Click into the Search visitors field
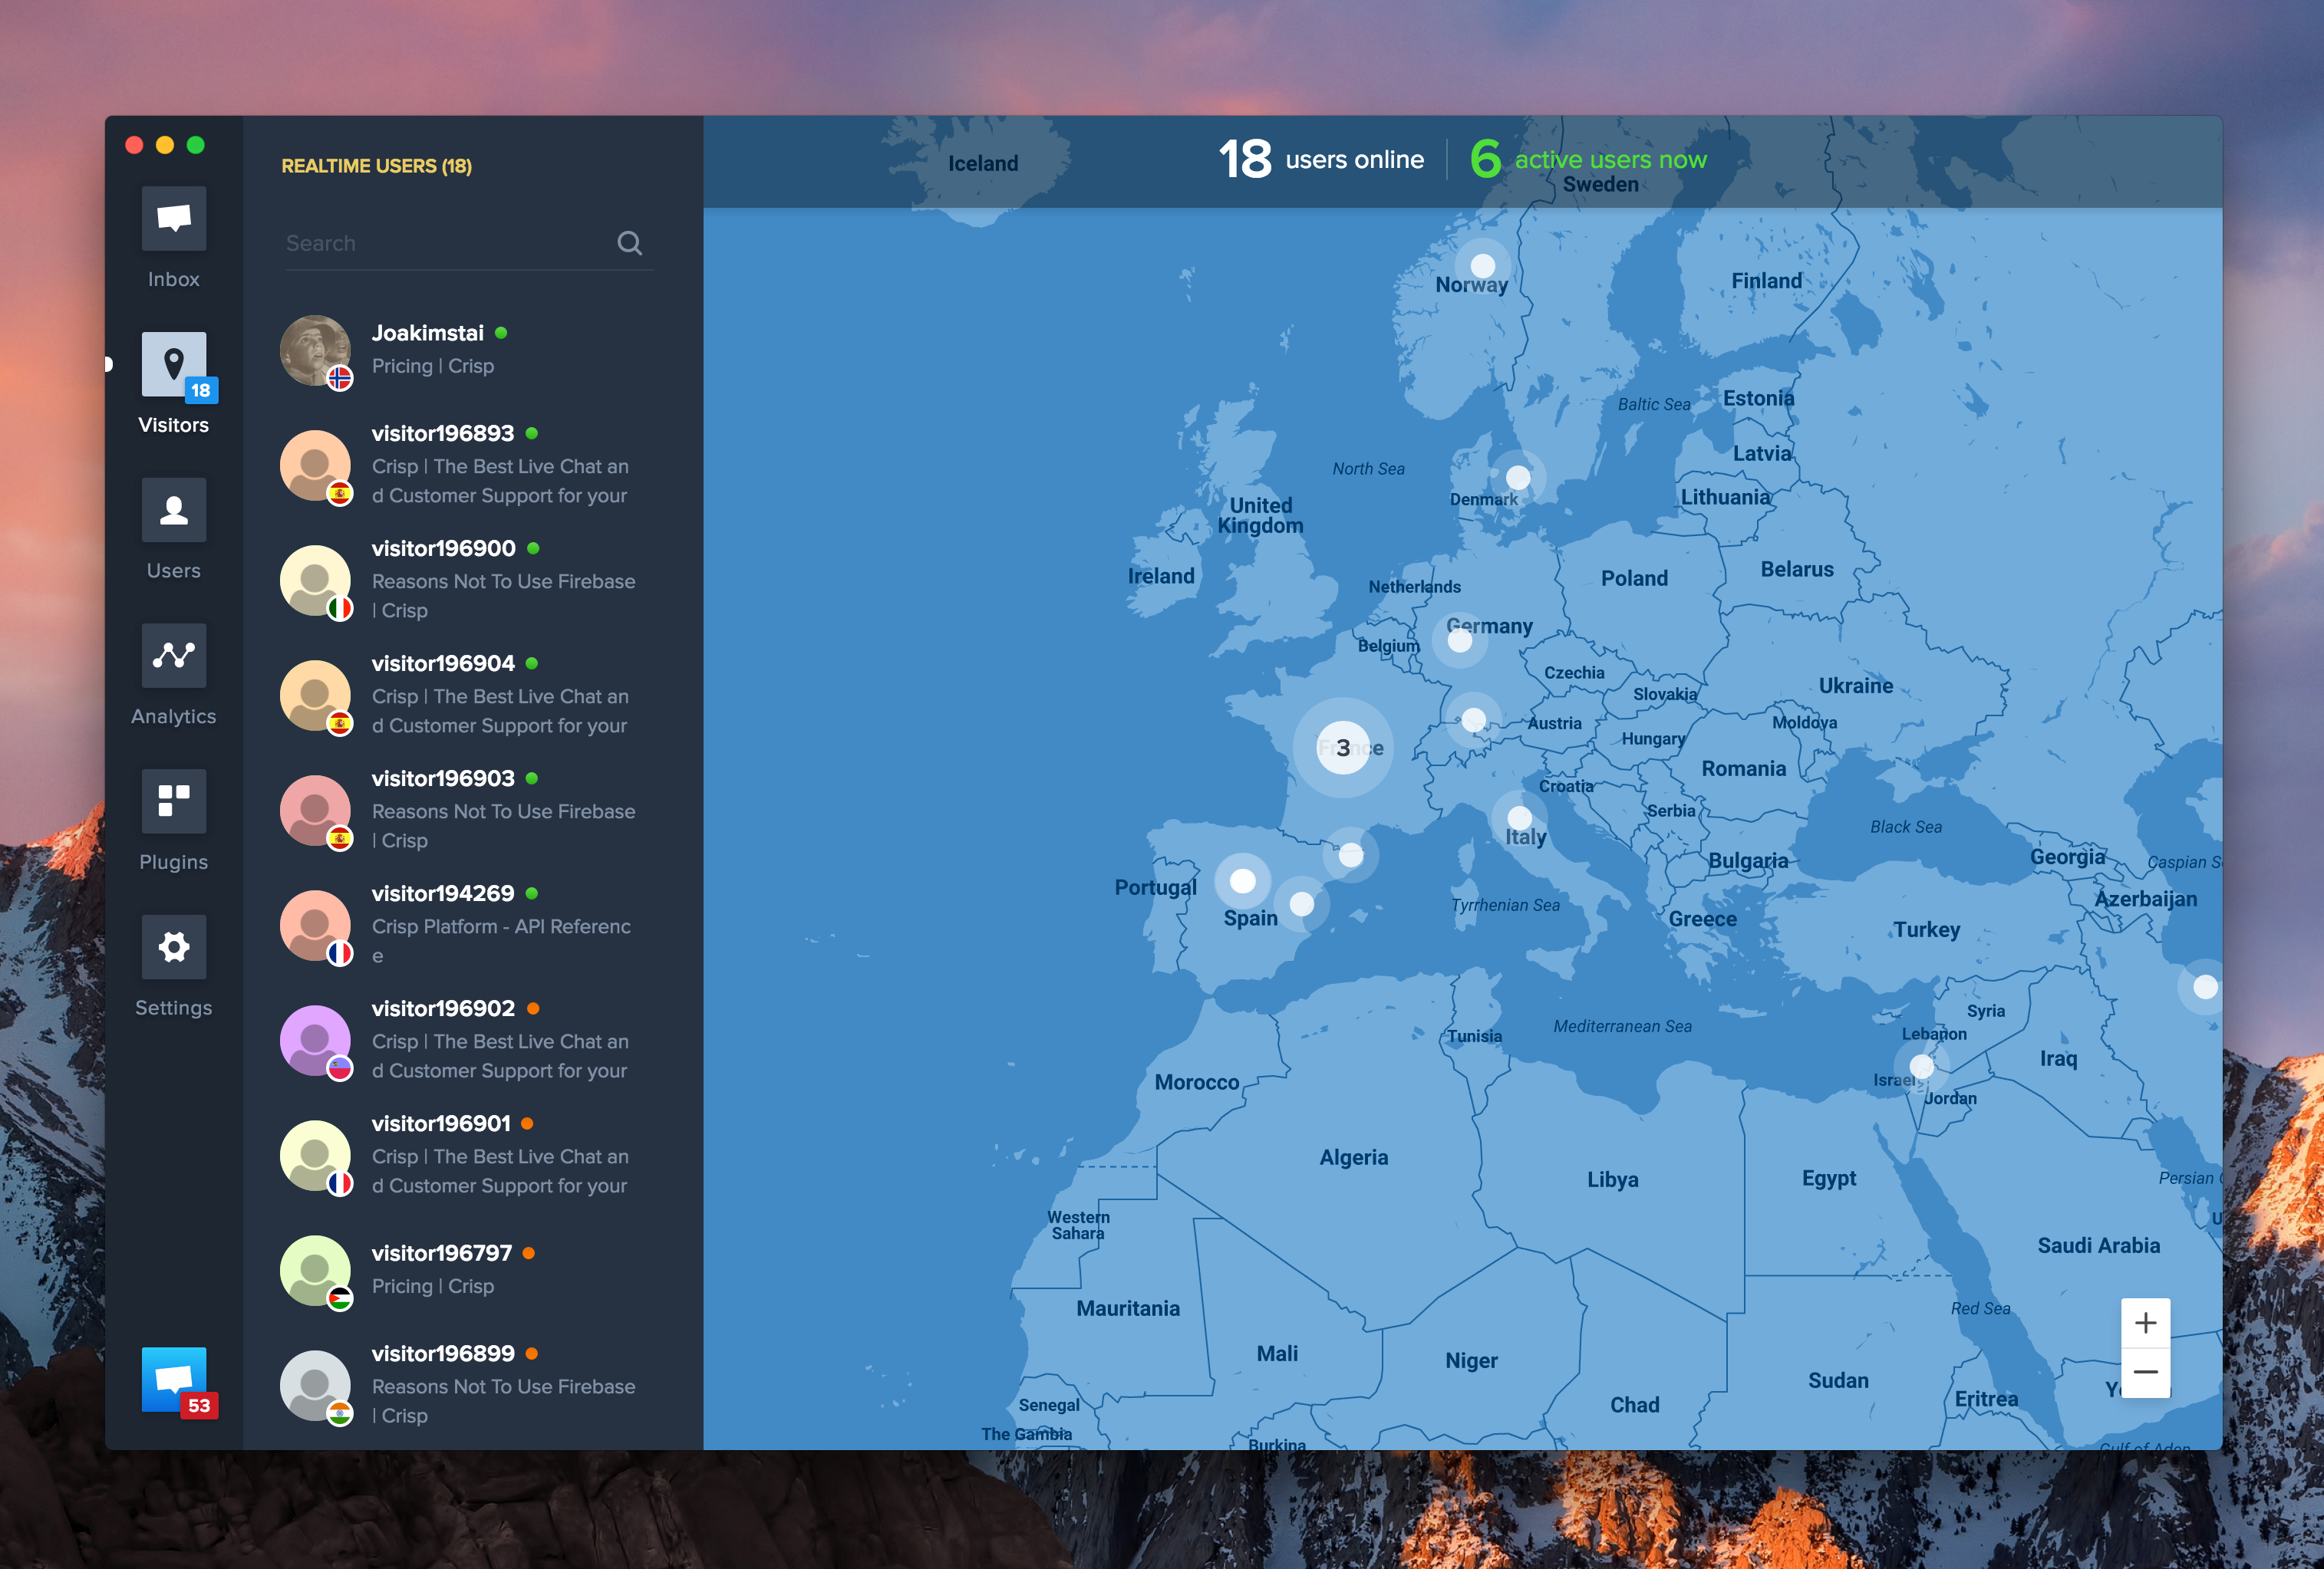Screen dimensions: 2324x1569 tap(445, 243)
